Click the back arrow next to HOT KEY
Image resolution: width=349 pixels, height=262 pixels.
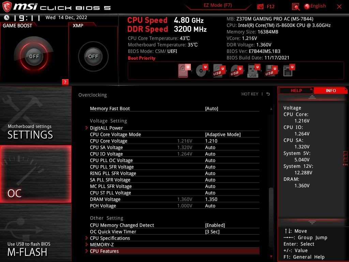click(x=268, y=94)
